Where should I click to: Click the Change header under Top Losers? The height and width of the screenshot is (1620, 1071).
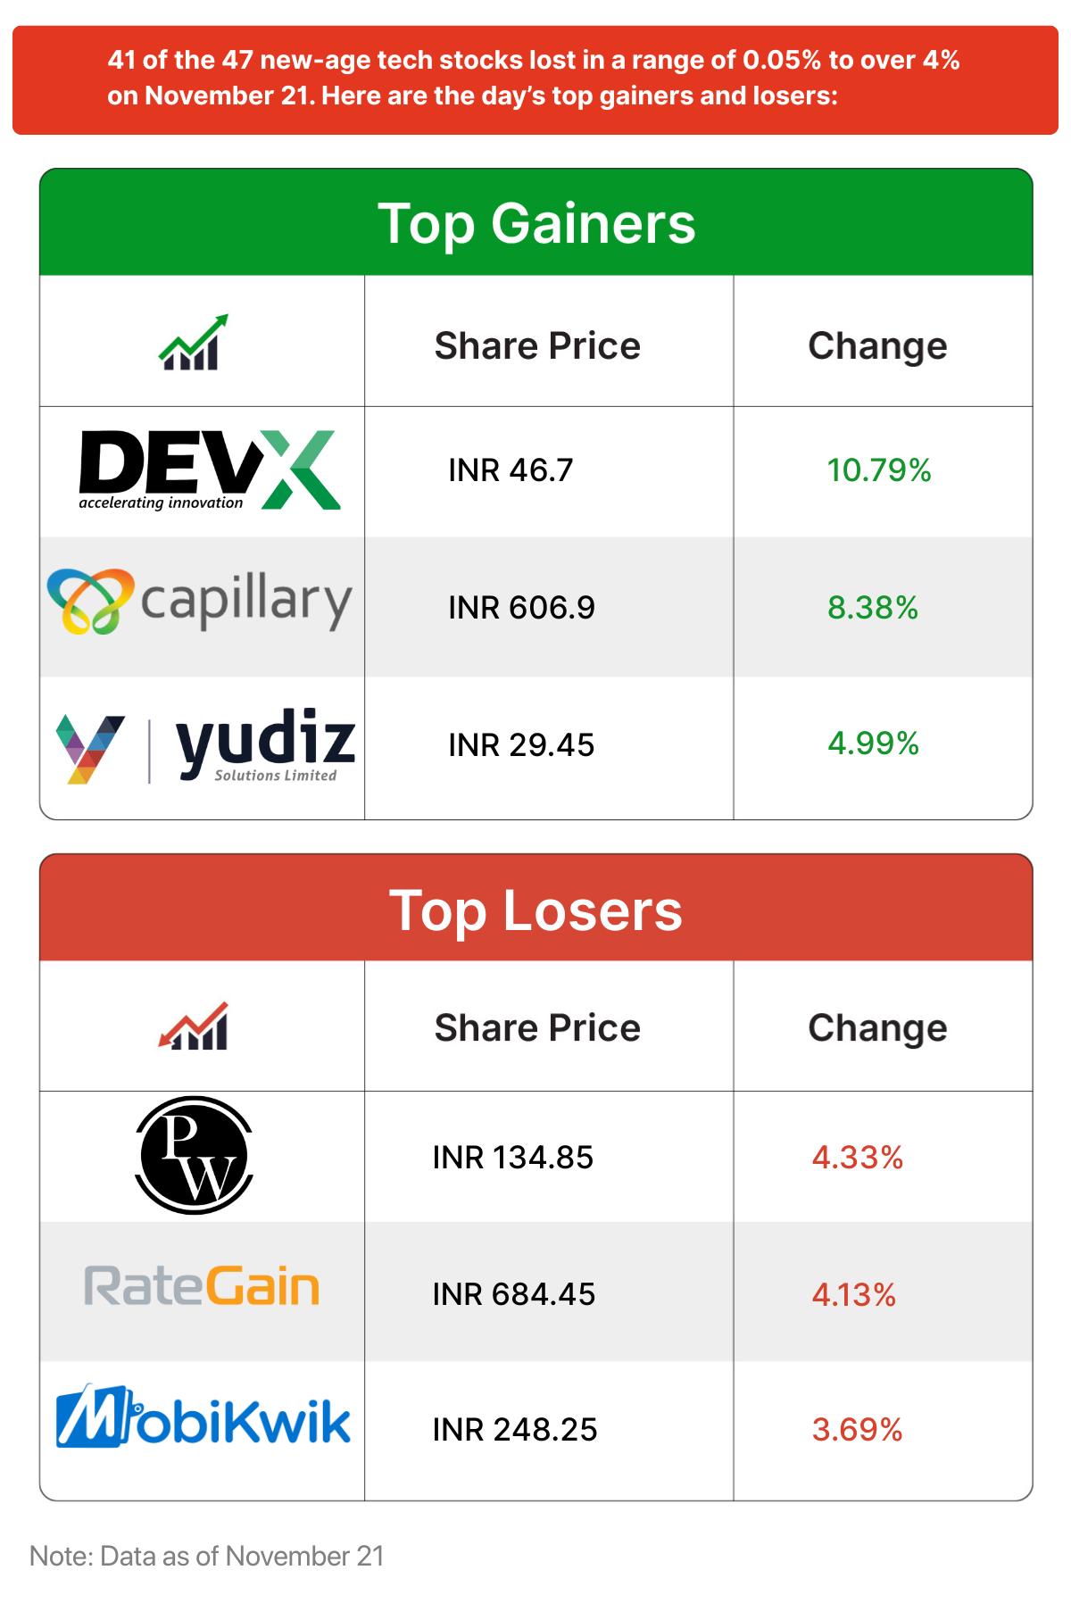(877, 1028)
